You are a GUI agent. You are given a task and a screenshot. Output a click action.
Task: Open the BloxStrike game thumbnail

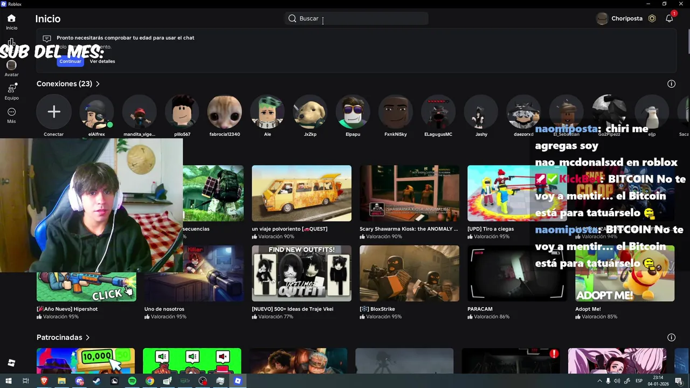[x=409, y=274]
